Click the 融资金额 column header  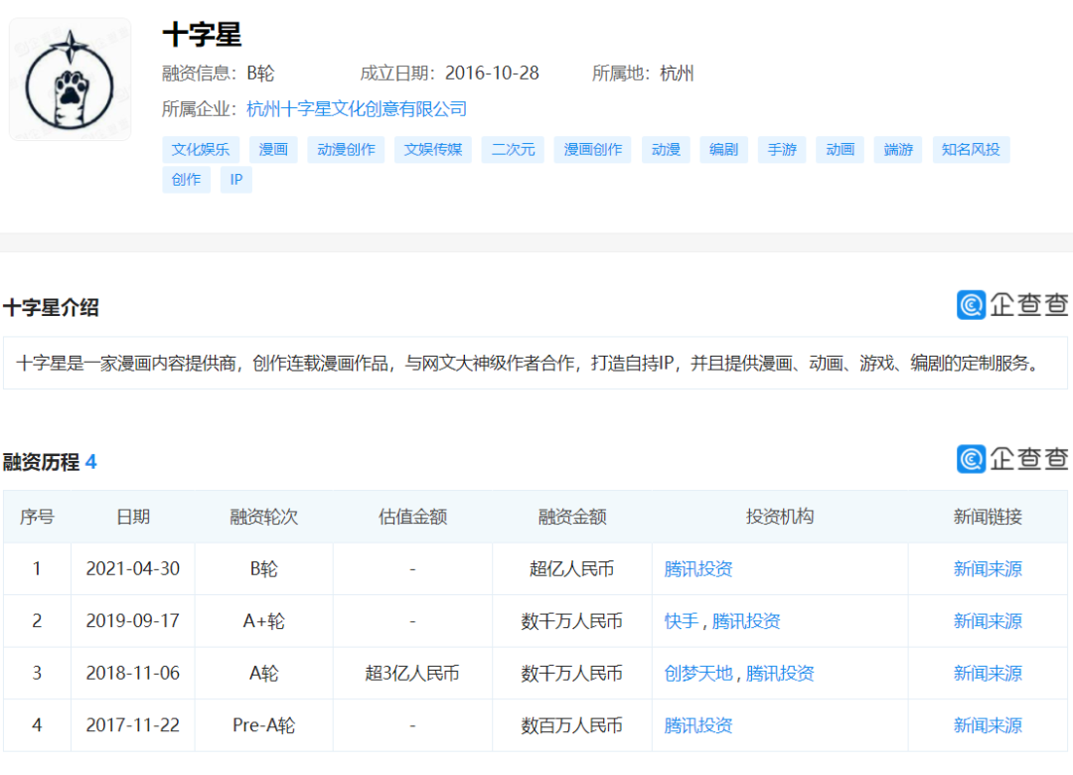(x=572, y=517)
